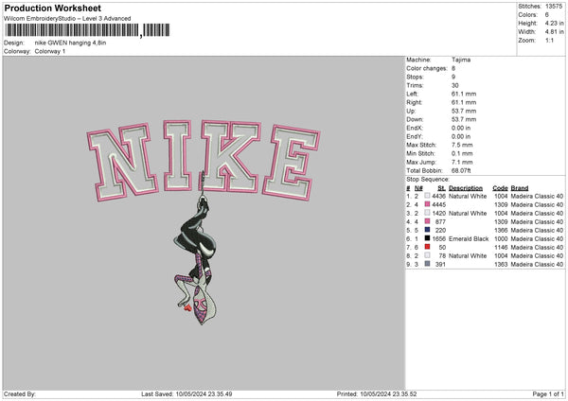Click the Page 1 of 1 footer text
This screenshot has width=568, height=401.
(541, 394)
